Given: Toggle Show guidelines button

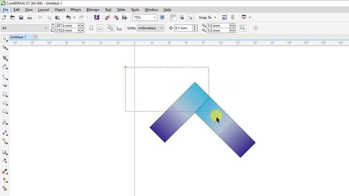Looking at the screenshot, I should coord(190,17).
